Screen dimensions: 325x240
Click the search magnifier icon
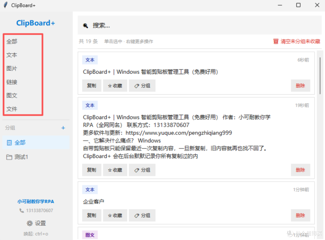pyautogui.click(x=85, y=26)
